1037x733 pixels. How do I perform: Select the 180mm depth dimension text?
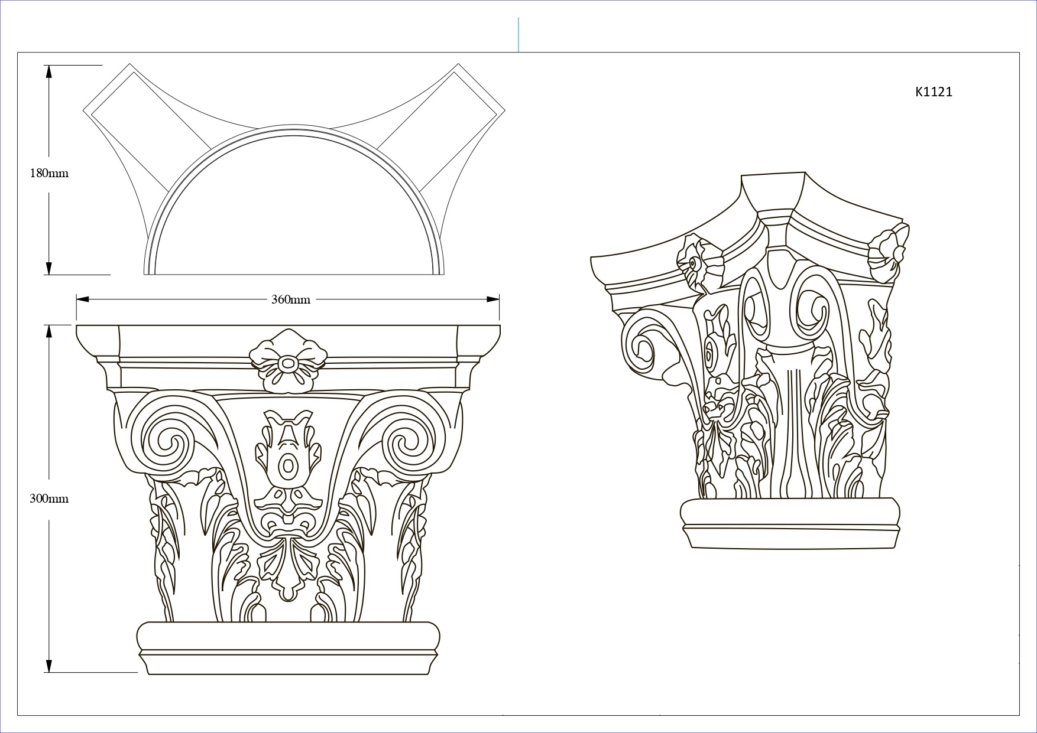tap(49, 174)
